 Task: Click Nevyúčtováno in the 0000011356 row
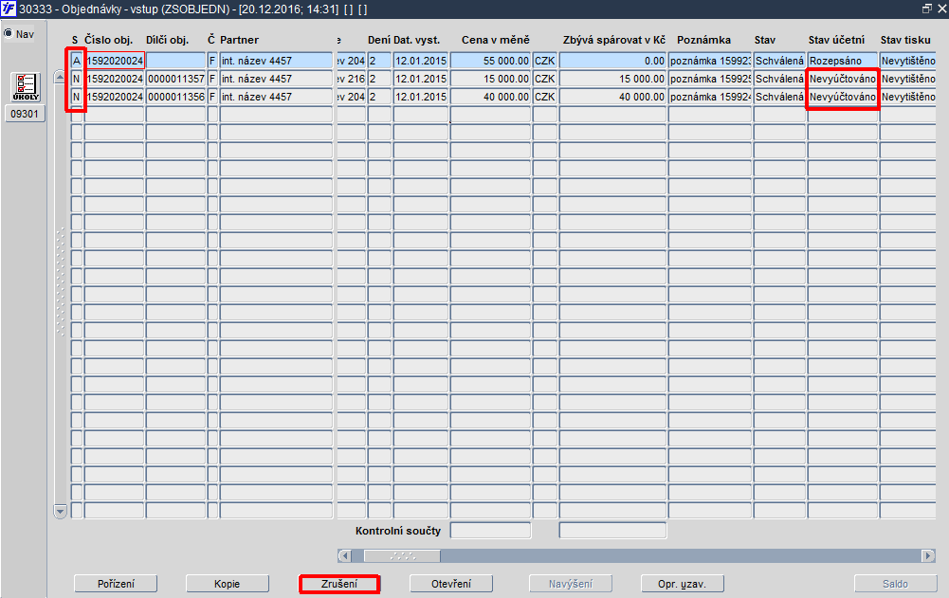click(x=843, y=97)
